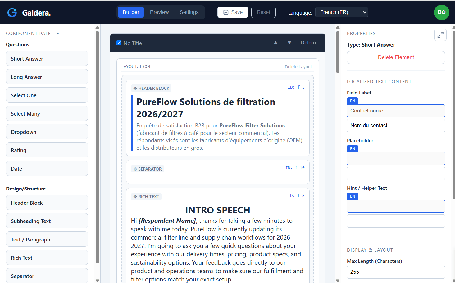Click the ID: f_8 label

(x=296, y=196)
